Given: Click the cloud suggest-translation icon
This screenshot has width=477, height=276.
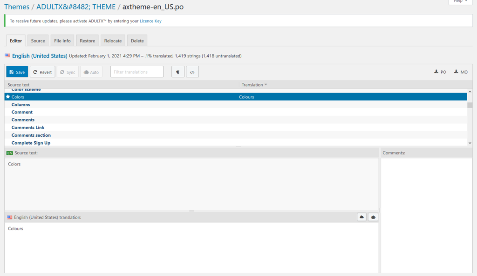Looking at the screenshot, I should (x=361, y=217).
